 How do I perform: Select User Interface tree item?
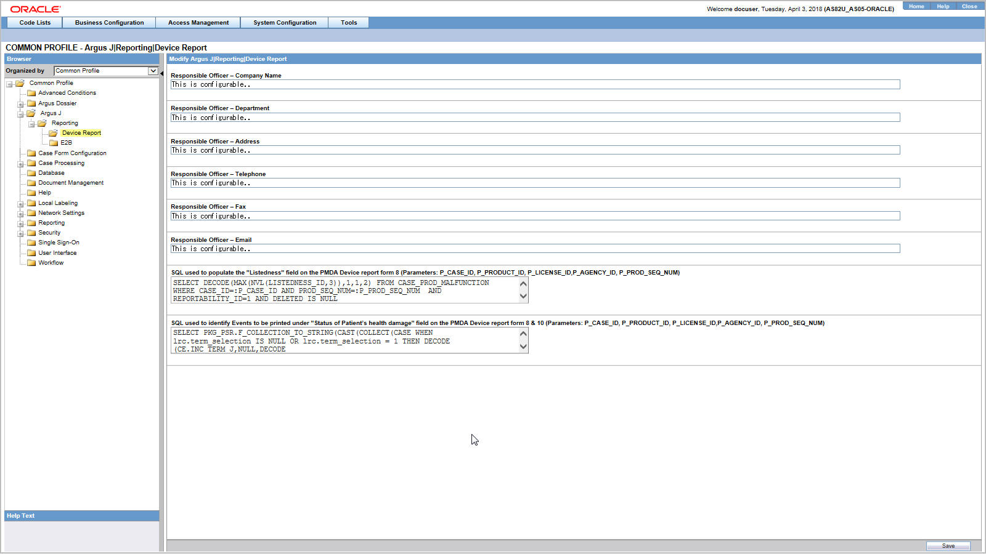(57, 253)
